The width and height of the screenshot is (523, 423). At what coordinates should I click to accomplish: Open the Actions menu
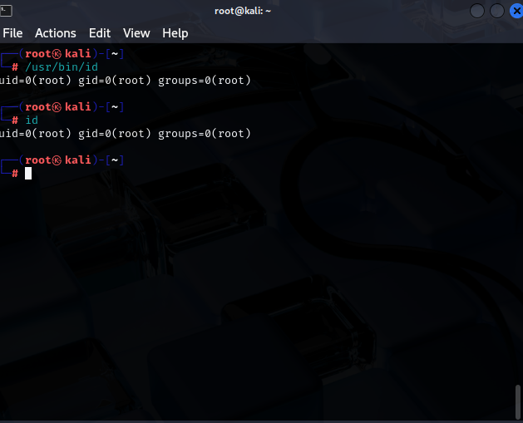pyautogui.click(x=56, y=33)
